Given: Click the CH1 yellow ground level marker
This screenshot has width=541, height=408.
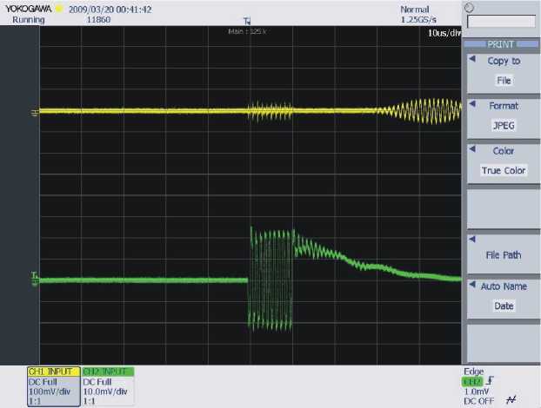Looking at the screenshot, I should (x=36, y=111).
